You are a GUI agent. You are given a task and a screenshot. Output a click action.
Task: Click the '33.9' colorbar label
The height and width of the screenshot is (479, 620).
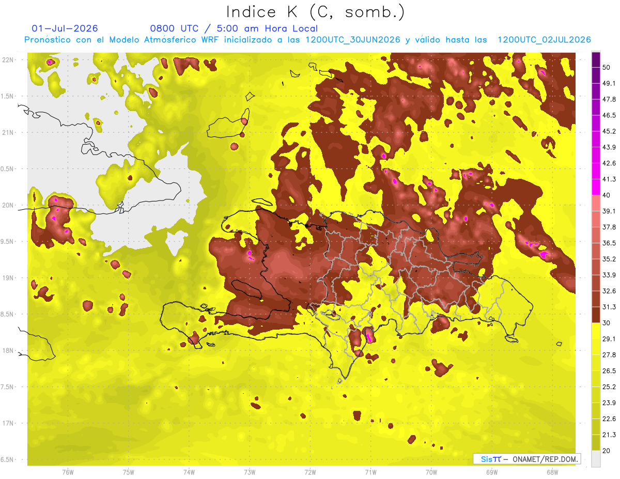(x=609, y=275)
